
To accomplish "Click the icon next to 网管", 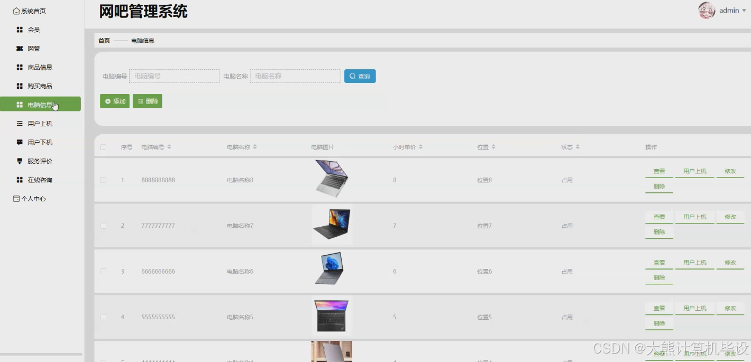I will tap(20, 49).
